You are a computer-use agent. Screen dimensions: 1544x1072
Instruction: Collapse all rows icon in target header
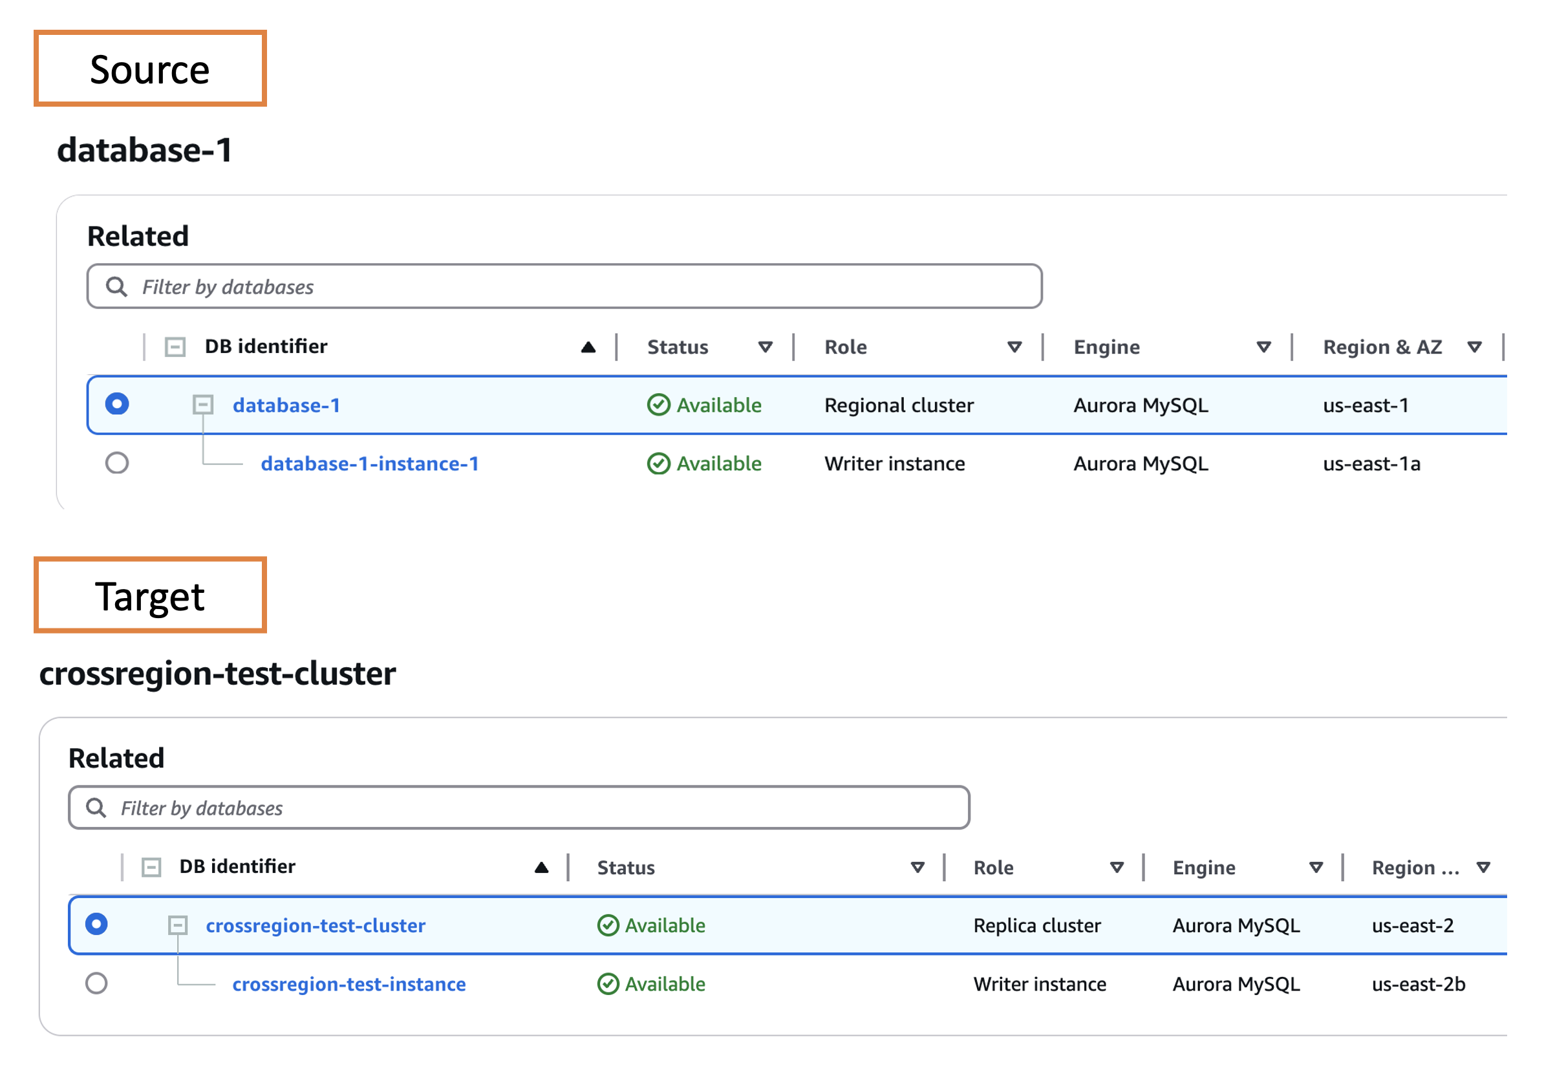click(152, 867)
